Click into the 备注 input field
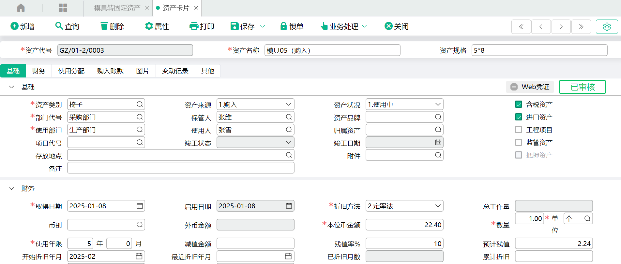The height and width of the screenshot is (264, 621). [181, 168]
